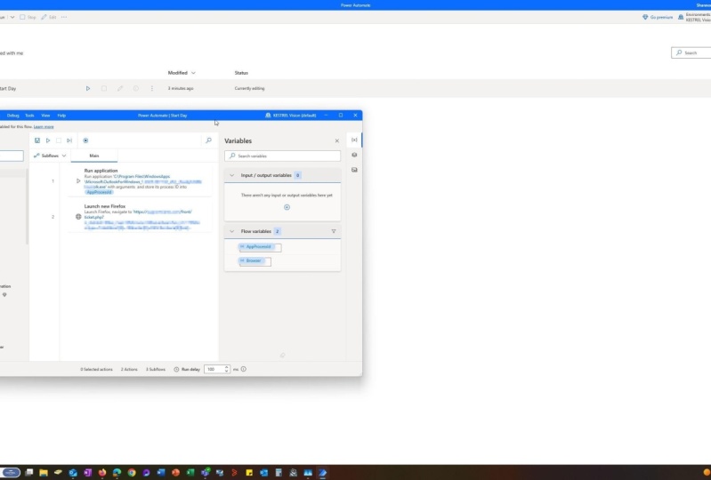Click the AppProcessId variable in Run application action
The height and width of the screenshot is (480, 711).
[99, 192]
